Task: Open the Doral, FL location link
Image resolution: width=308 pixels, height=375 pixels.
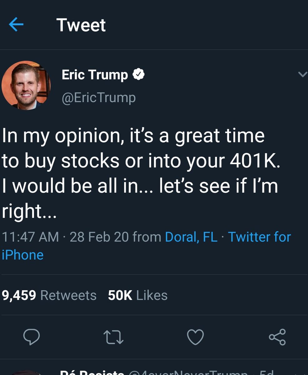Action: (x=191, y=237)
